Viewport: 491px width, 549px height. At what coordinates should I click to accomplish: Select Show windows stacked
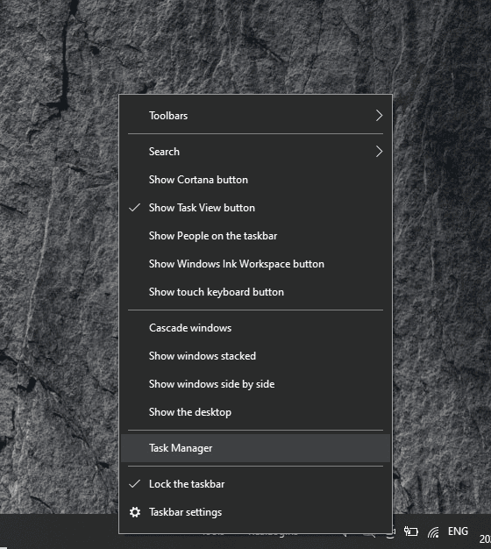[x=255, y=356]
